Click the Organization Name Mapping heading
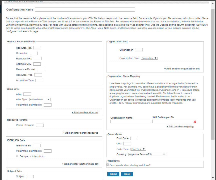Screen dimensions: 216x180 124,76
